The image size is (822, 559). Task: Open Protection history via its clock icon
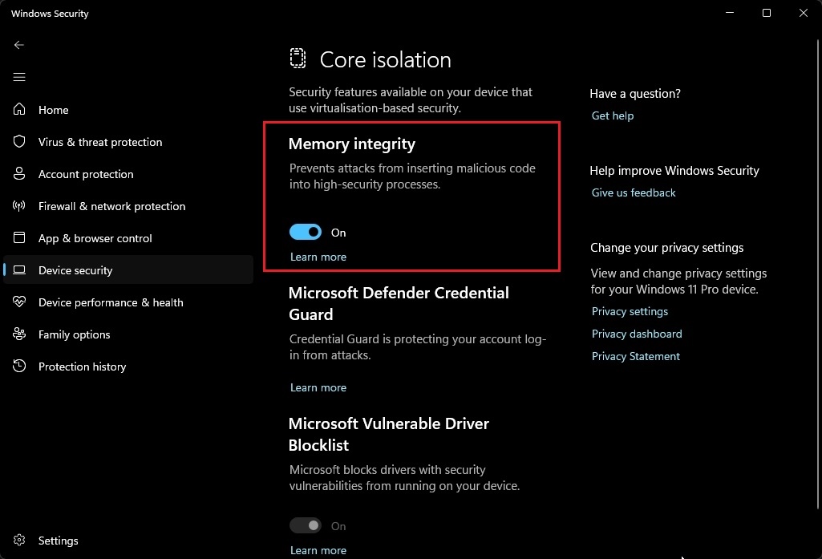pos(18,367)
